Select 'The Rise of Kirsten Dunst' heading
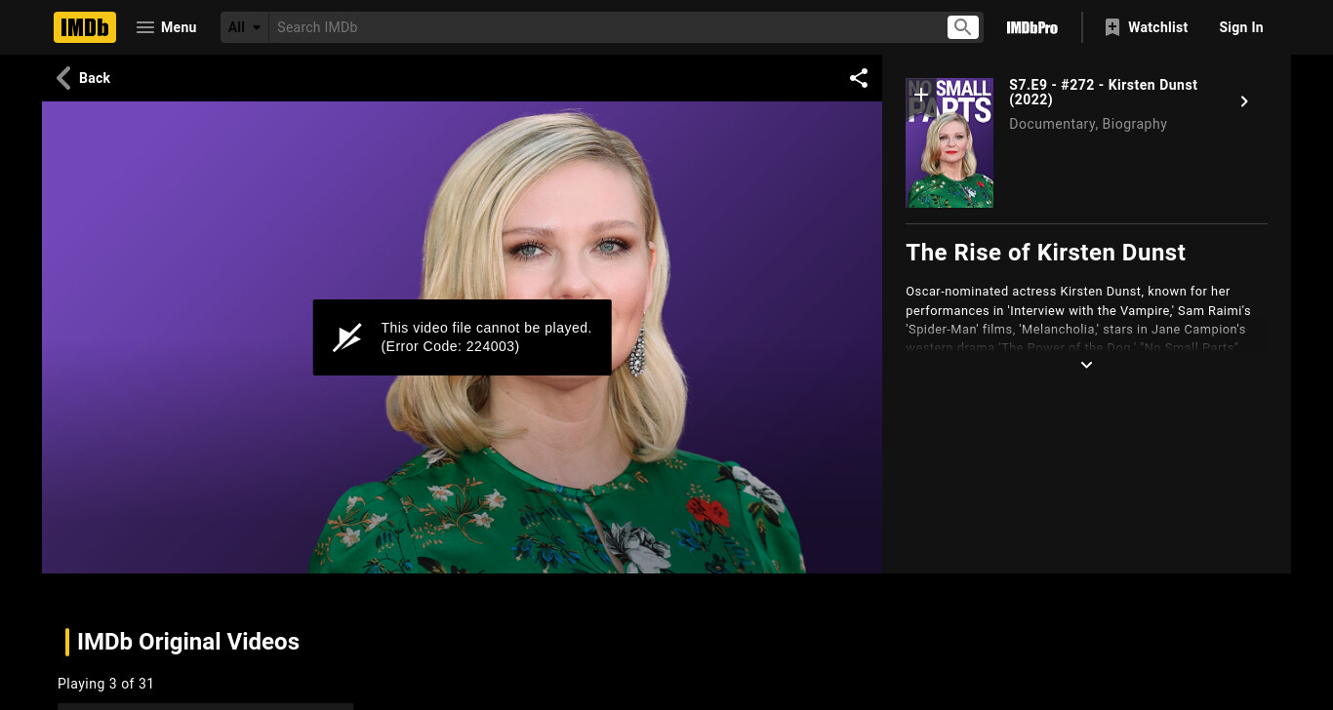The image size is (1333, 710). 1045,253
